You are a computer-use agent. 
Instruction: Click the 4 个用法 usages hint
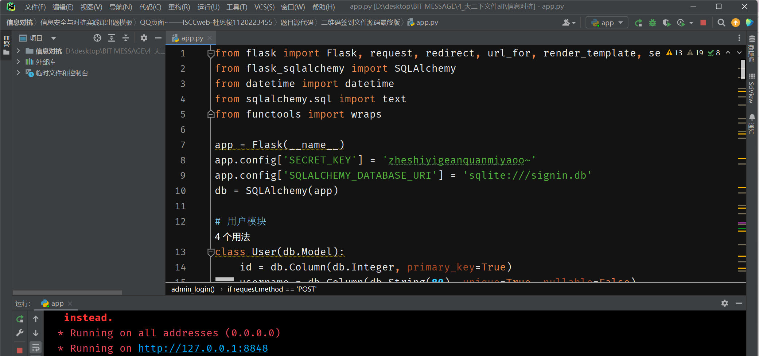pyautogui.click(x=232, y=237)
